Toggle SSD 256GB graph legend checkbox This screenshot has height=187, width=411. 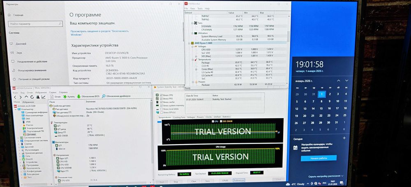[221, 121]
